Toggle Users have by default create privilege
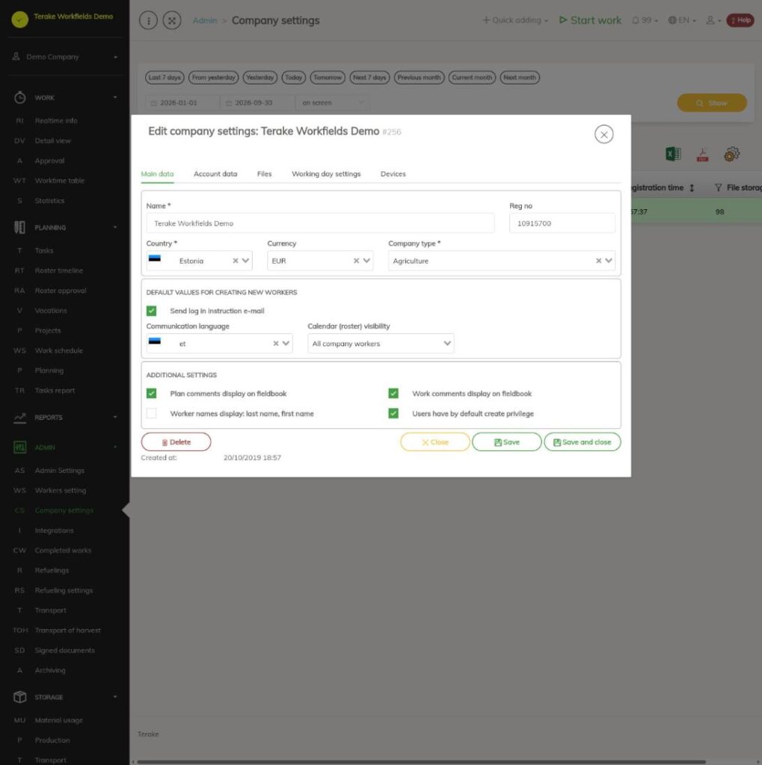The width and height of the screenshot is (762, 765). (x=393, y=413)
